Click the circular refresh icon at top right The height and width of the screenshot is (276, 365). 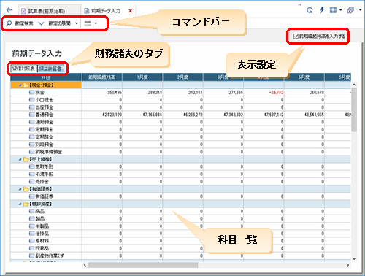pyautogui.click(x=310, y=10)
